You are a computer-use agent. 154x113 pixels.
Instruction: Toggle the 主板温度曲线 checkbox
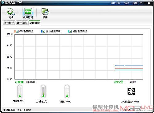click(x=44, y=31)
